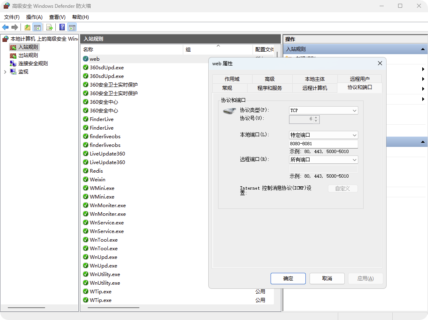This screenshot has width=428, height=320.
Task: Select the first LiveUpdate360 rule
Action: coord(107,153)
